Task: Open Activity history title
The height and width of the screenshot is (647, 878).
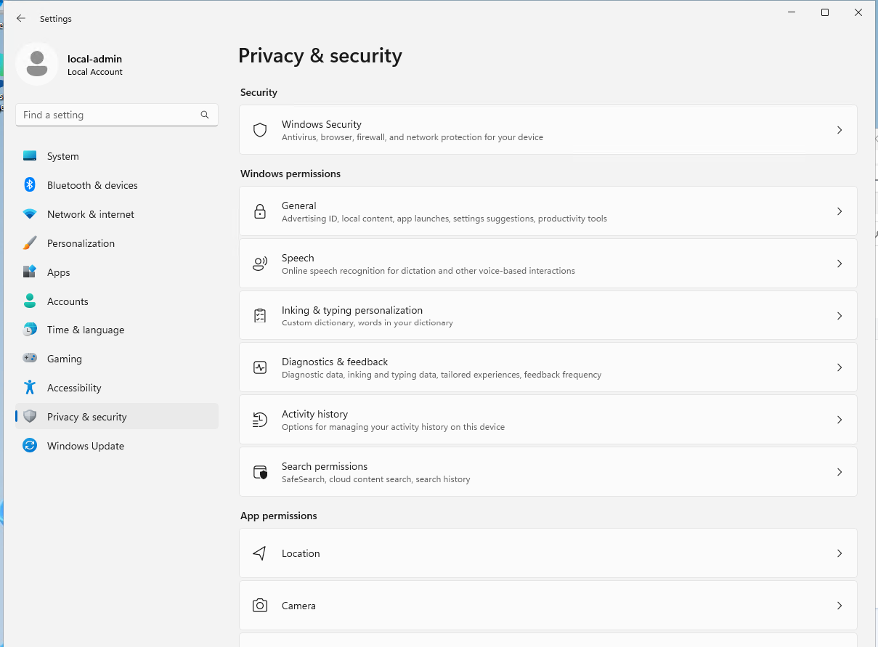Action: (314, 414)
